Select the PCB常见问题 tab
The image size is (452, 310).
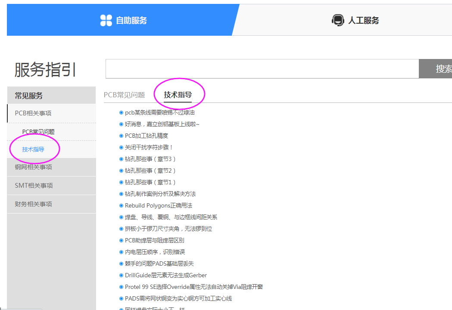click(124, 95)
